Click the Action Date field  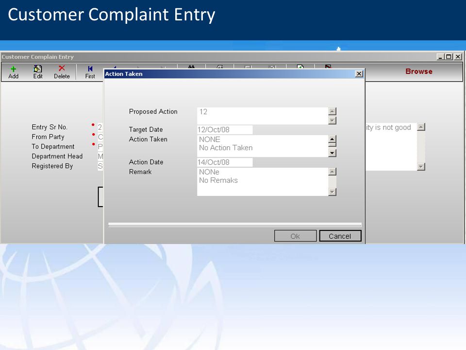225,162
